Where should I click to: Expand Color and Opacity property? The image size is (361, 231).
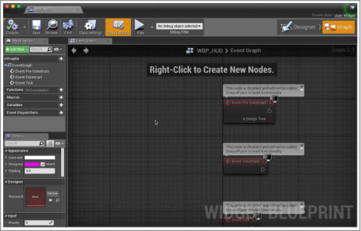(x=6, y=158)
